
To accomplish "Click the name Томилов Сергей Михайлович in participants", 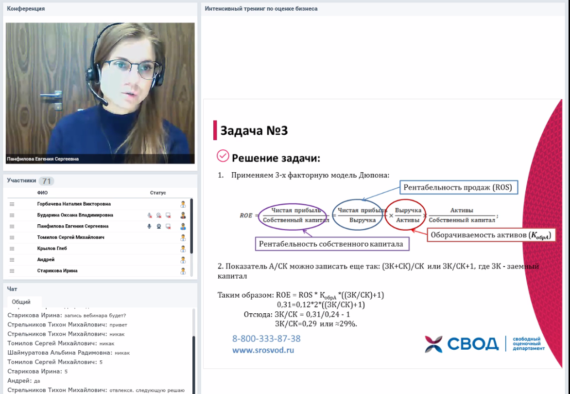I will (x=70, y=237).
